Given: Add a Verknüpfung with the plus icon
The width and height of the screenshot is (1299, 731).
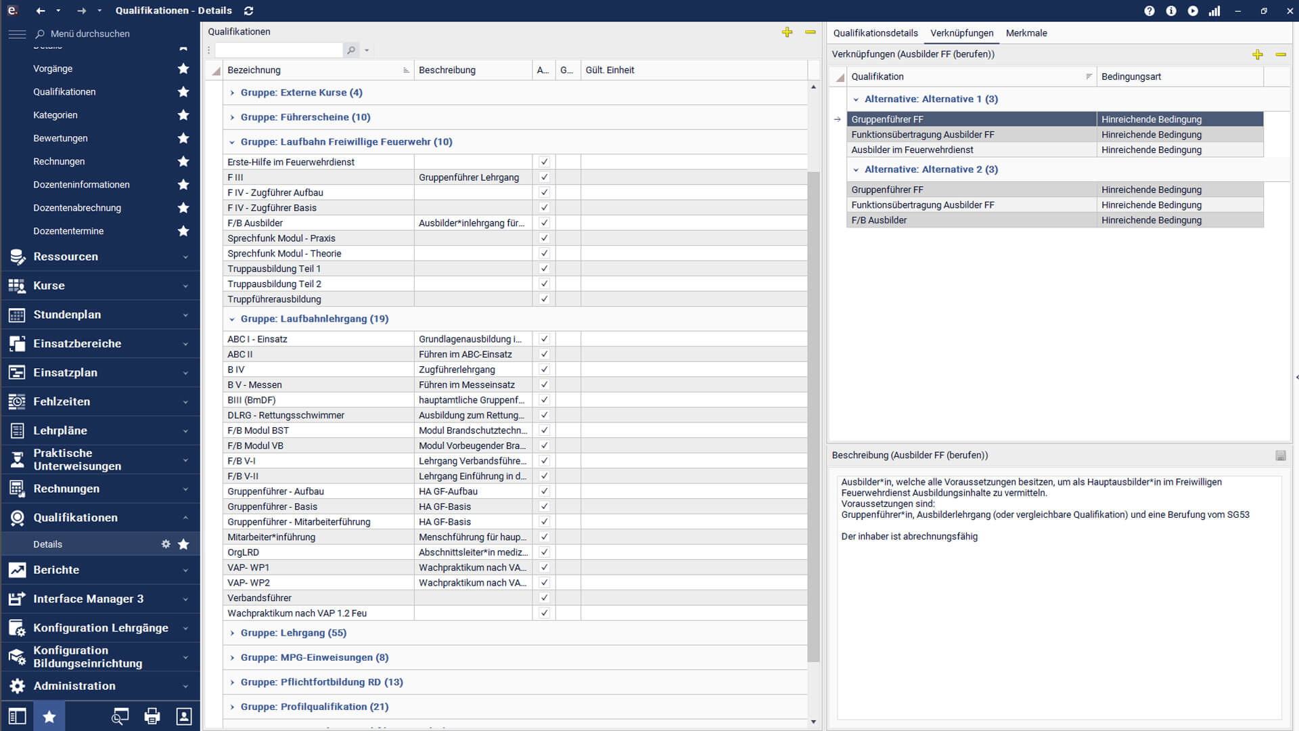Looking at the screenshot, I should pyautogui.click(x=1257, y=54).
